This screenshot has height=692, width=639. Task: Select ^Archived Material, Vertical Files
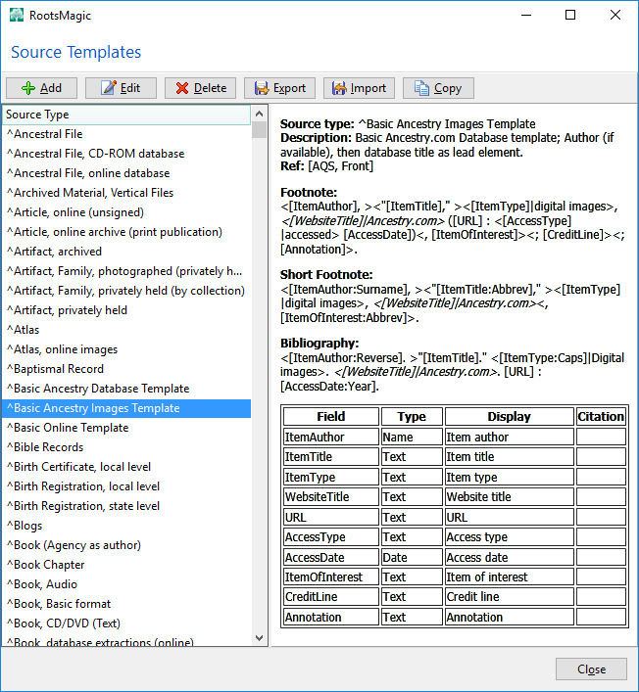(x=126, y=193)
